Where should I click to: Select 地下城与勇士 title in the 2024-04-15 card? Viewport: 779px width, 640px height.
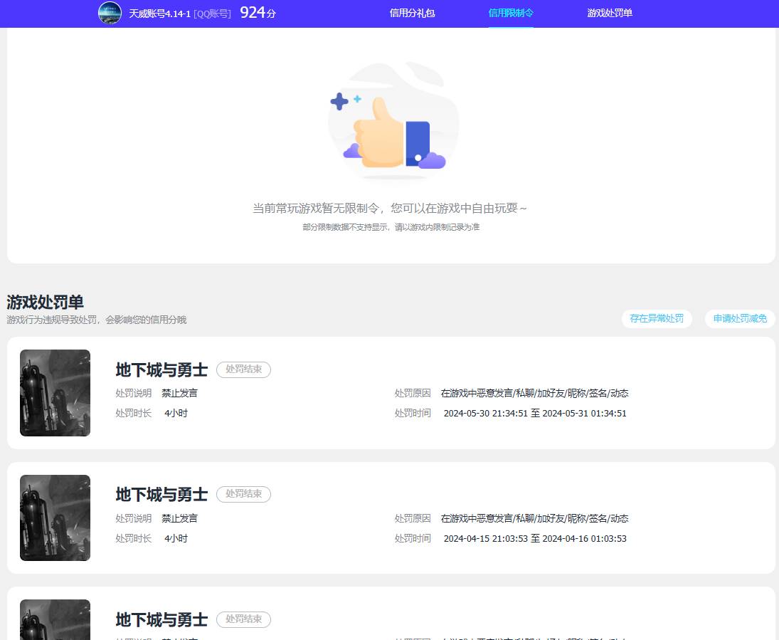point(161,495)
